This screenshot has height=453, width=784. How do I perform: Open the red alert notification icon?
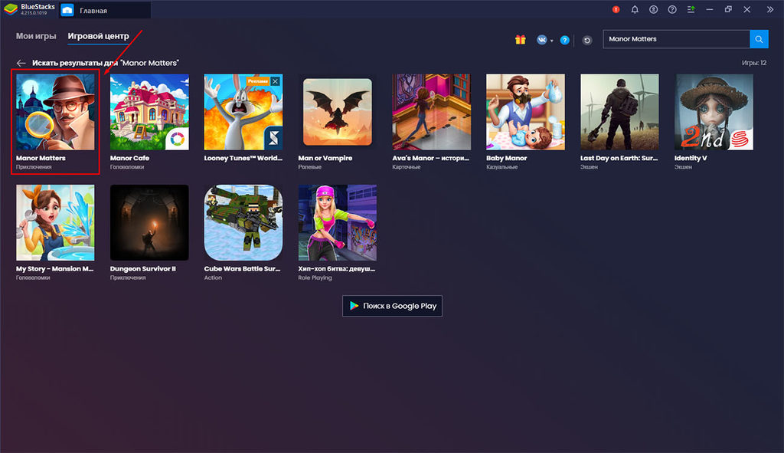pyautogui.click(x=616, y=9)
